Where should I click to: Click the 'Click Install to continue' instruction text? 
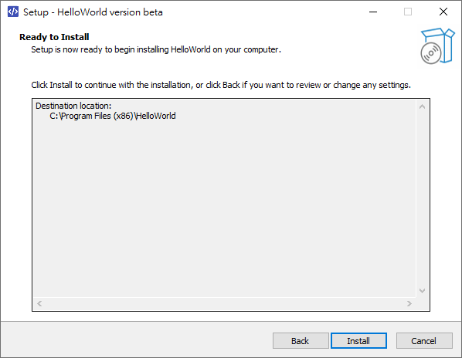tap(221, 85)
